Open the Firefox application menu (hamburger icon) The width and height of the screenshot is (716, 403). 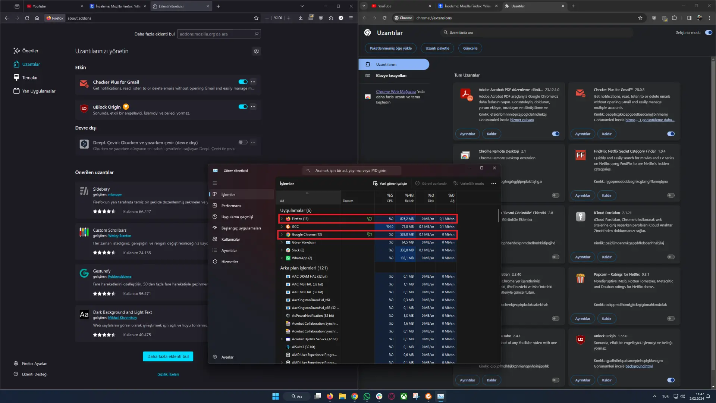pyautogui.click(x=351, y=18)
